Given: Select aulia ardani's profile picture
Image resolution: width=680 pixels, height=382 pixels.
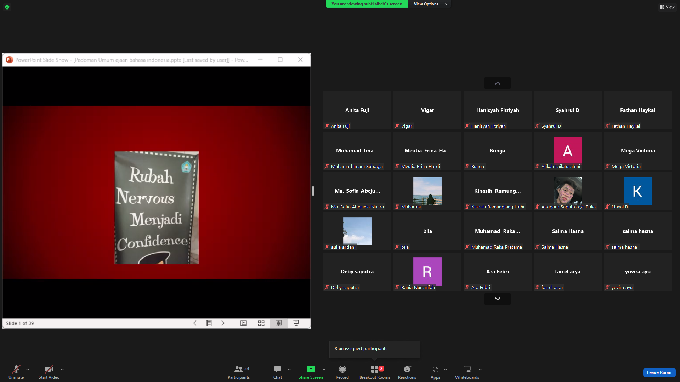Looking at the screenshot, I should point(357,231).
